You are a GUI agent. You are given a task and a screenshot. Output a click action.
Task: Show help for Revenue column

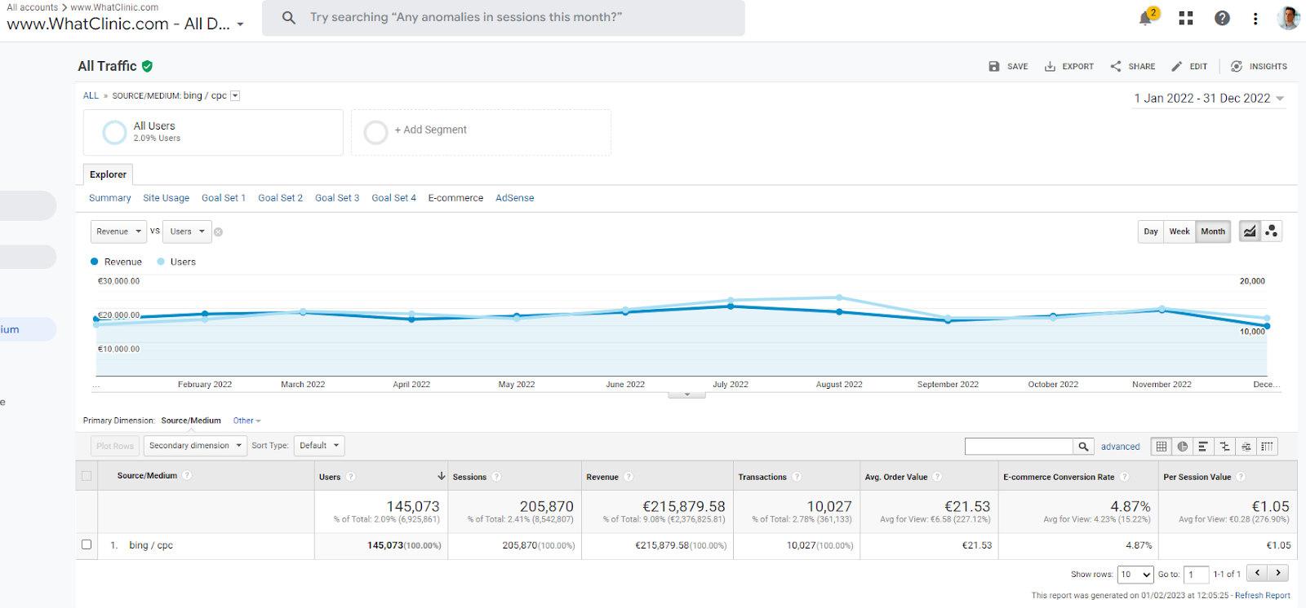[x=629, y=477]
